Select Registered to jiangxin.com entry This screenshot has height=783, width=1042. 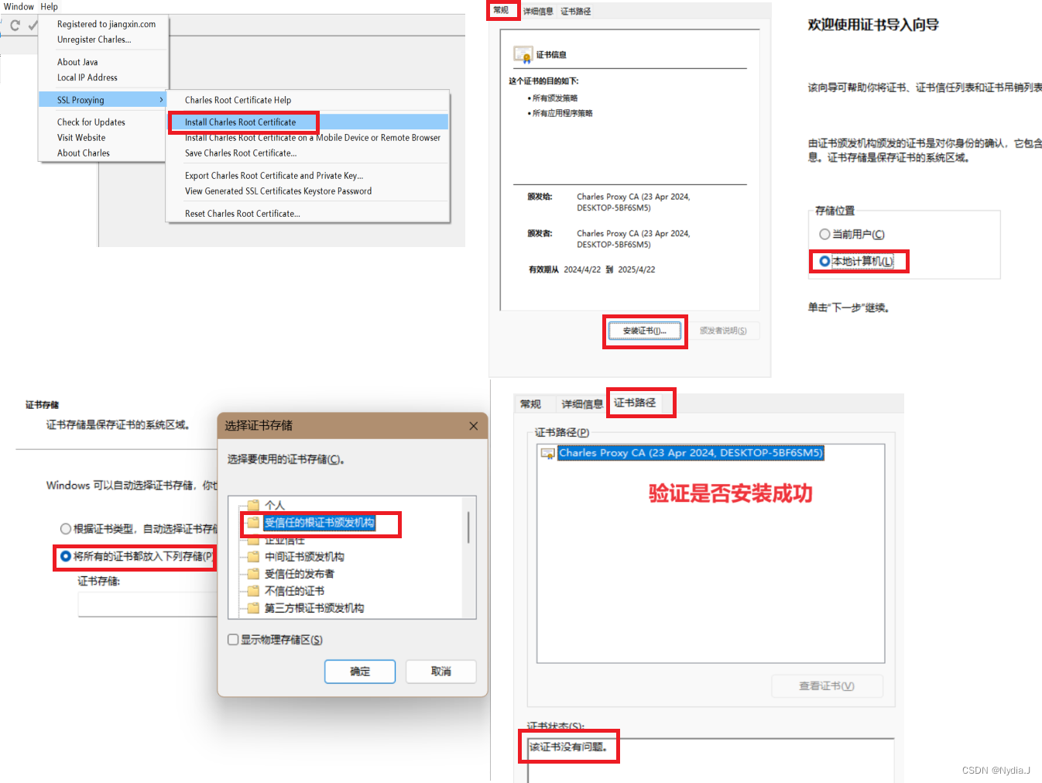click(106, 24)
